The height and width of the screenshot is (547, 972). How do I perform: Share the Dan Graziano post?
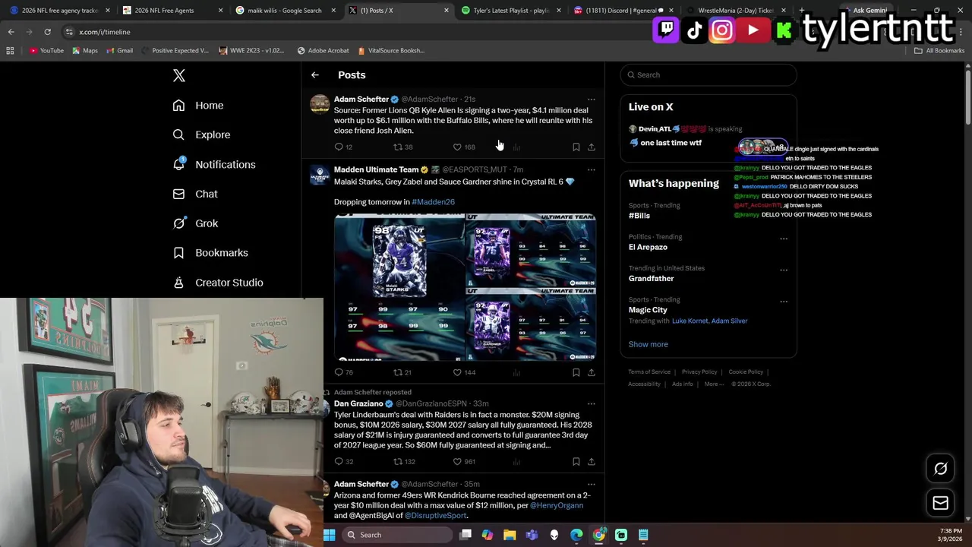point(592,461)
